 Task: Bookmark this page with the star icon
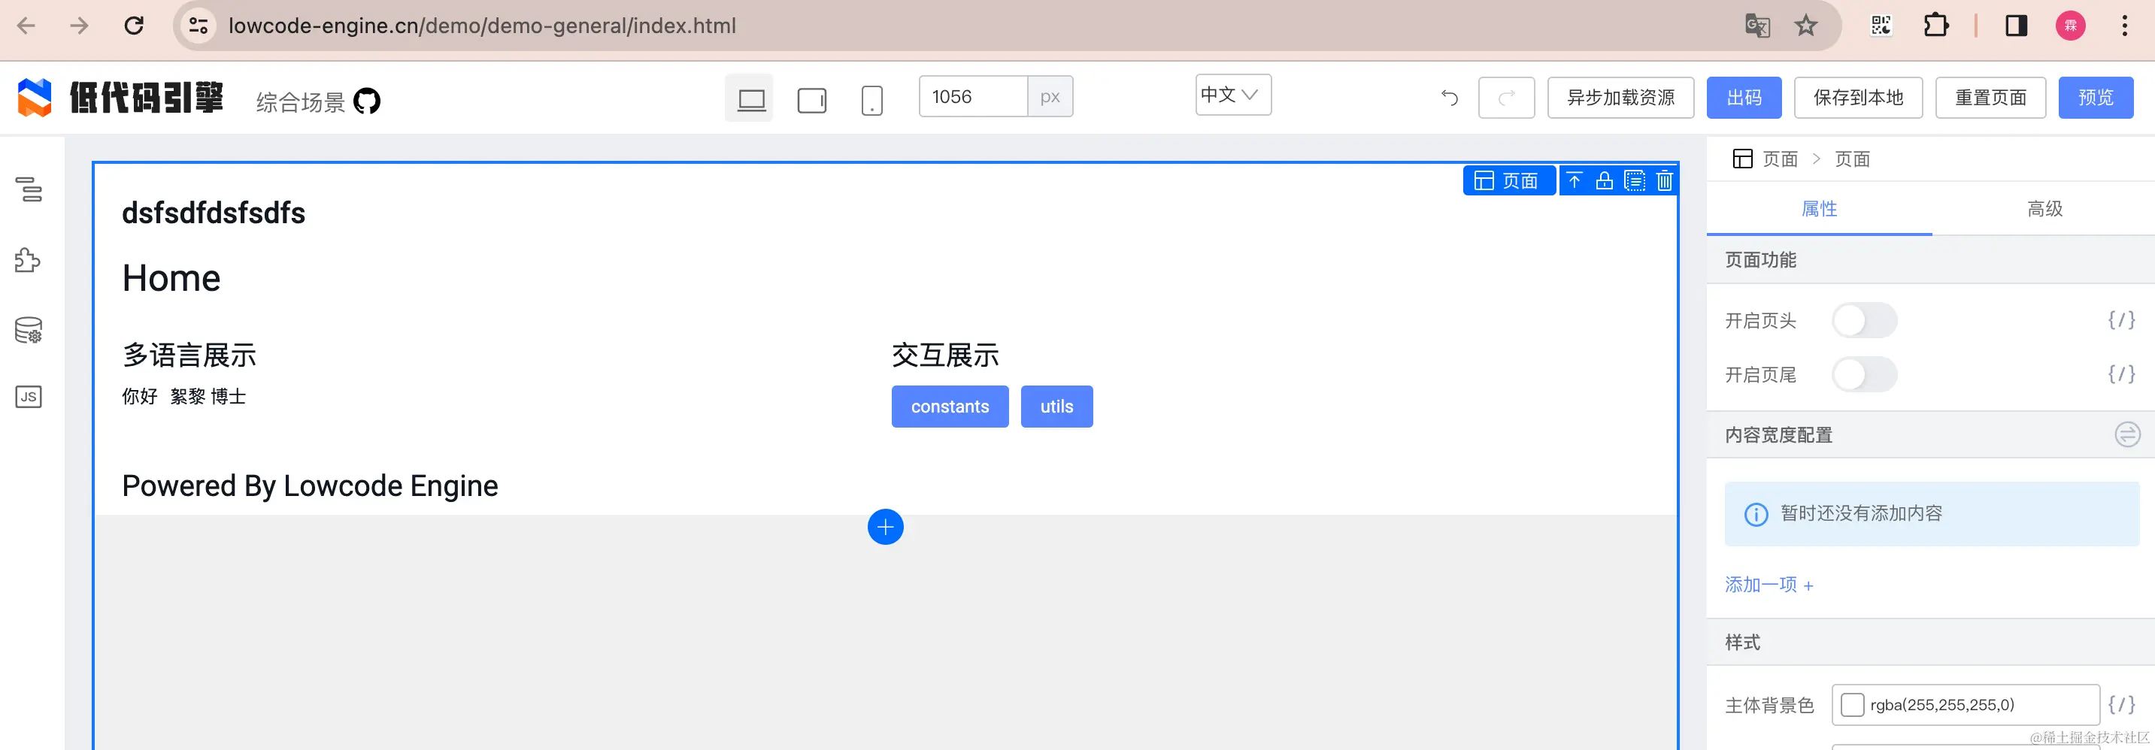click(1805, 26)
